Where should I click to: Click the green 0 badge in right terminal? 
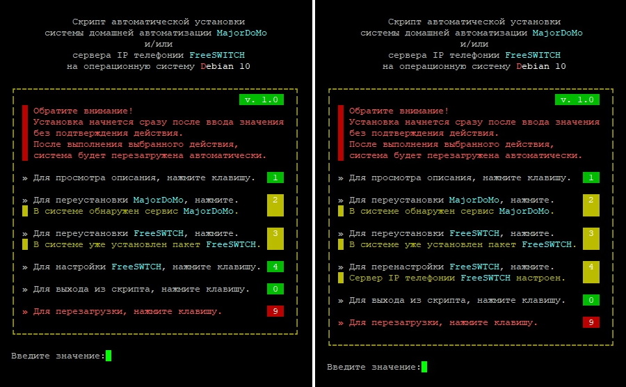point(591,300)
